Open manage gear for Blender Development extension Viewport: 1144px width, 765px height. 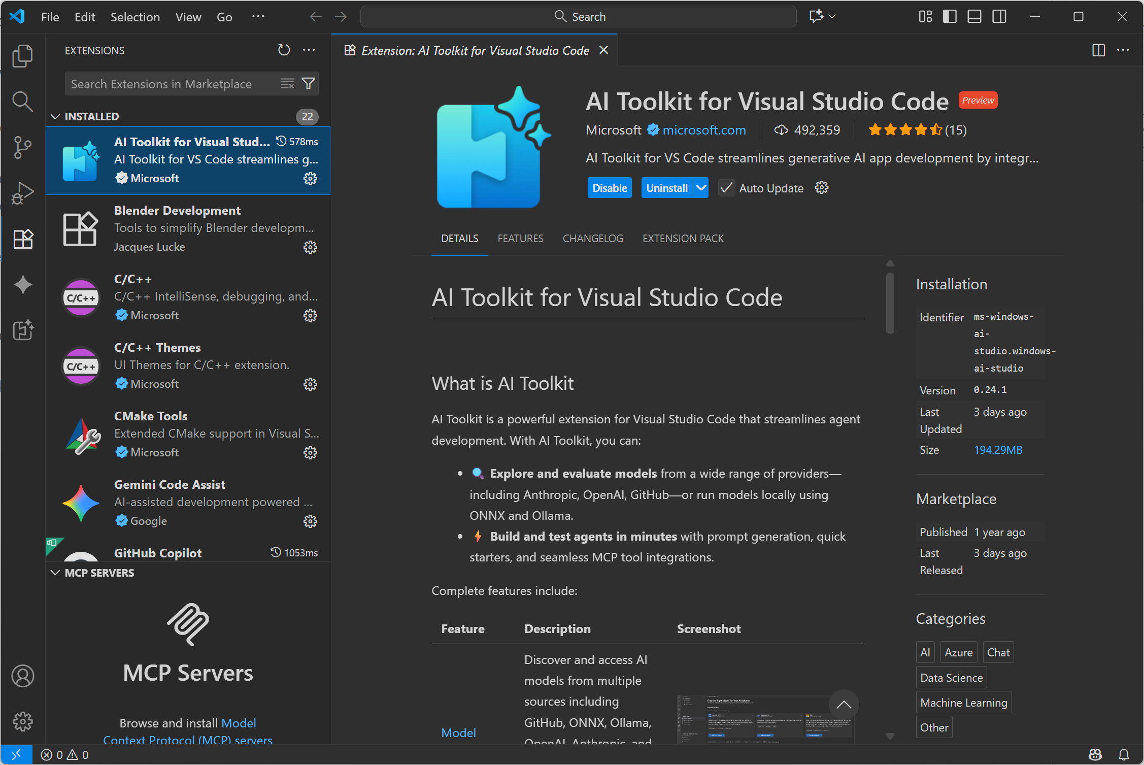(x=310, y=247)
